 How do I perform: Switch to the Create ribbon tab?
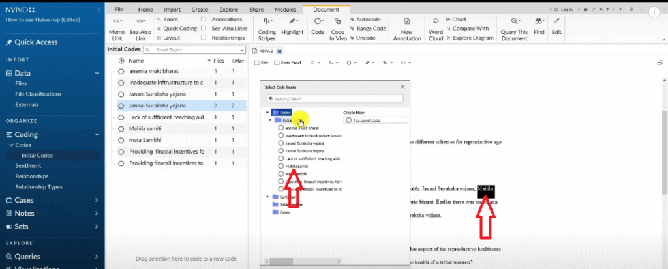pos(200,10)
